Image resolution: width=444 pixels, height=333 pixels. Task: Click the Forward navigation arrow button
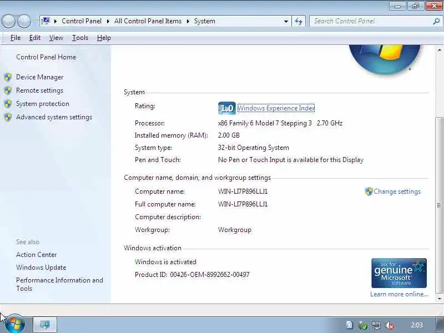pos(24,21)
